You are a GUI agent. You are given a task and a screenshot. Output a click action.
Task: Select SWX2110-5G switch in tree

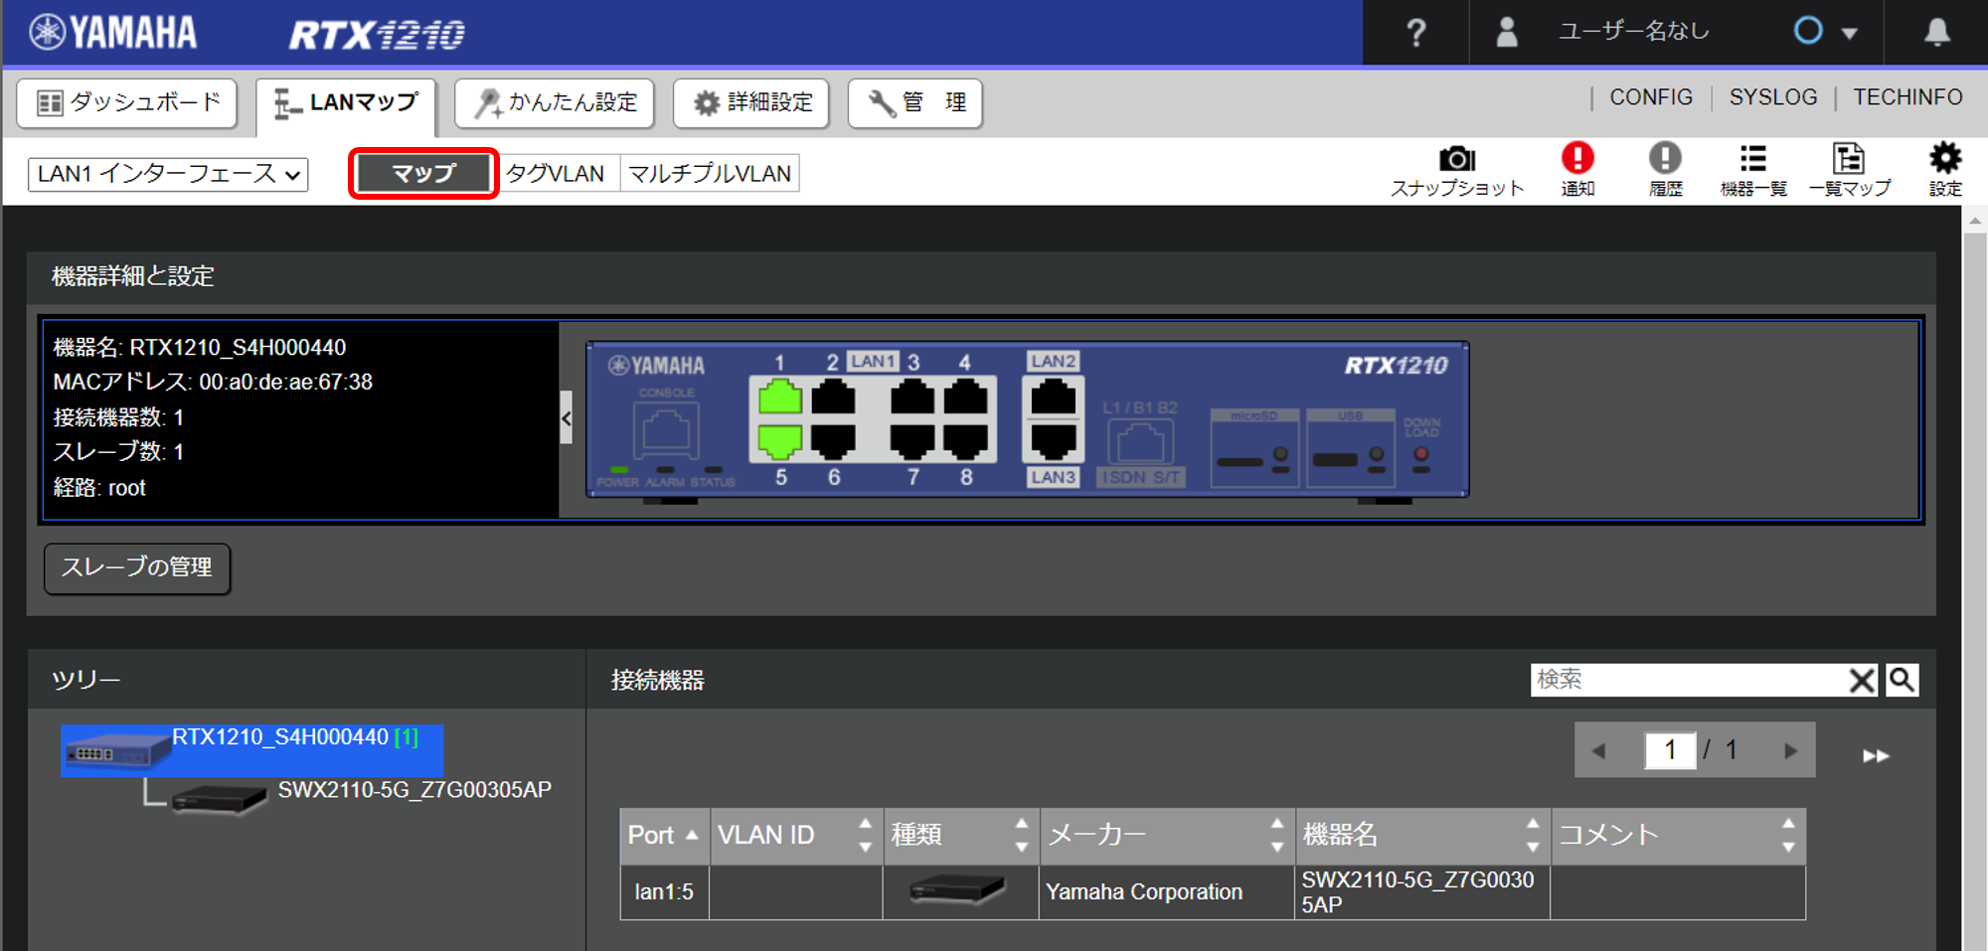click(414, 790)
